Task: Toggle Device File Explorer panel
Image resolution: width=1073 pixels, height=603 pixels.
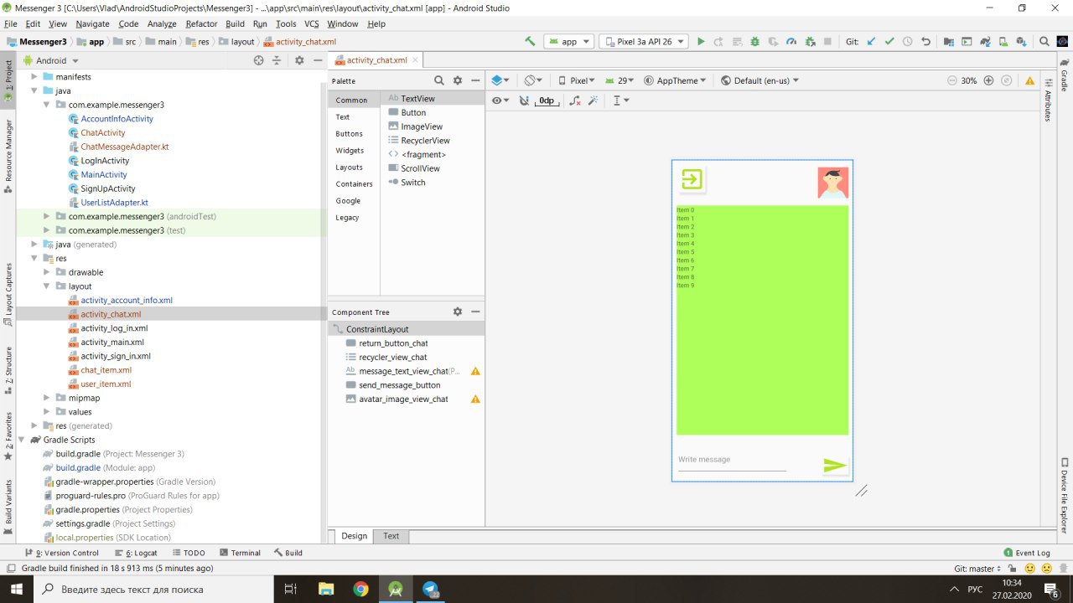Action: [x=1065, y=495]
